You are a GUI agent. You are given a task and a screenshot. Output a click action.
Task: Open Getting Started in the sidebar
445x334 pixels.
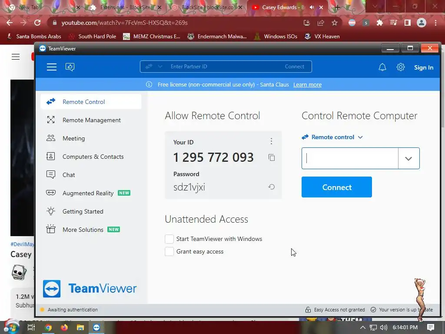(91, 211)
